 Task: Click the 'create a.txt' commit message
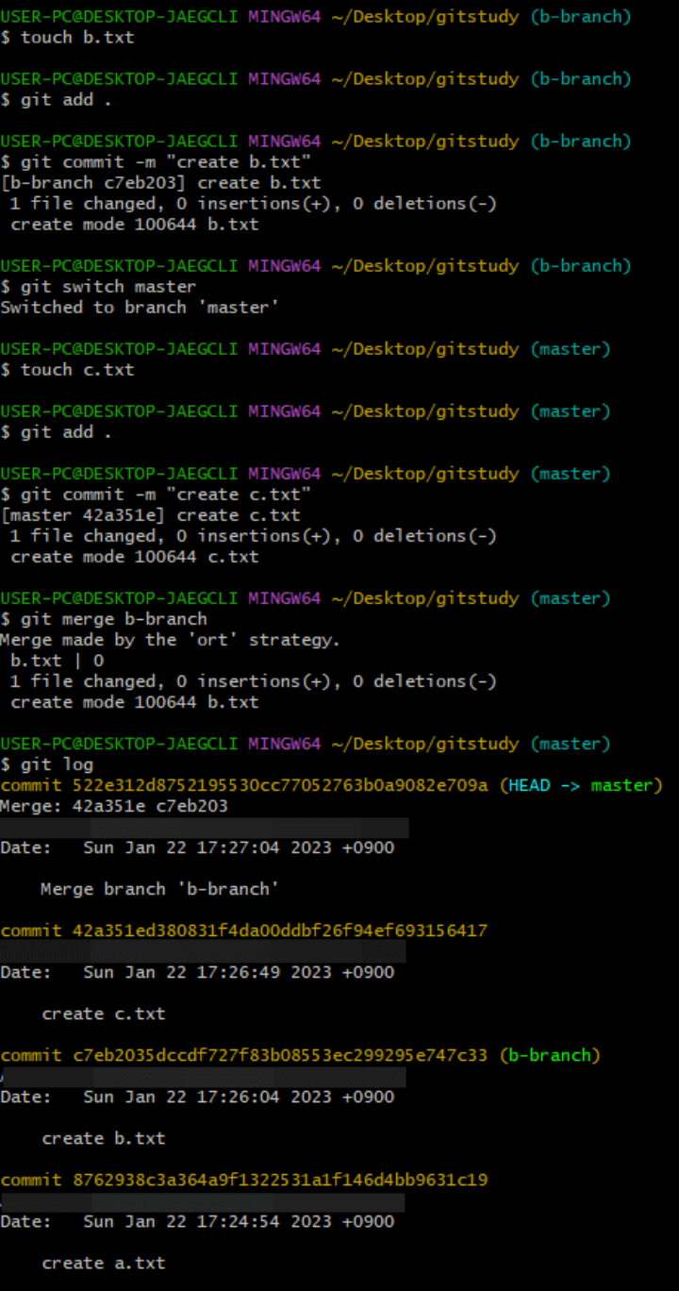tap(104, 1263)
